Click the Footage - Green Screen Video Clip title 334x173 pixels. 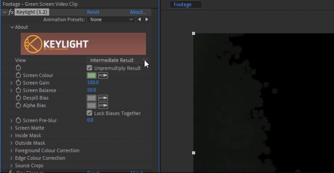[x=40, y=4]
